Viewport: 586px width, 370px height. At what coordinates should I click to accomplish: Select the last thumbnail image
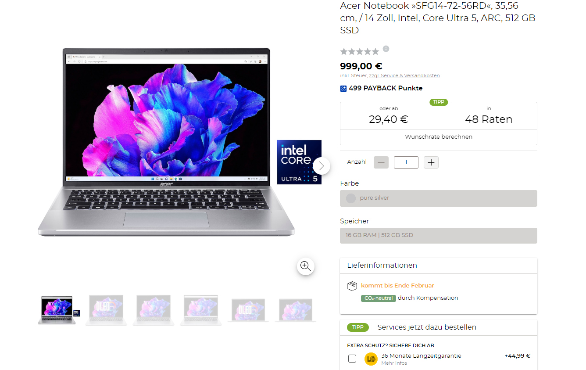click(x=296, y=310)
